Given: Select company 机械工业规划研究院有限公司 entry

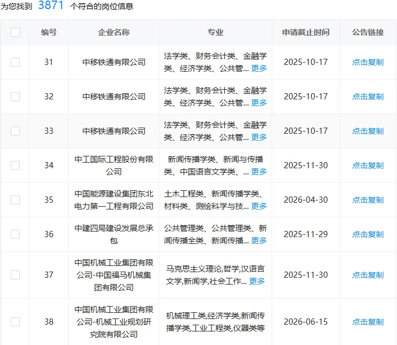Looking at the screenshot, I should [x=114, y=322].
